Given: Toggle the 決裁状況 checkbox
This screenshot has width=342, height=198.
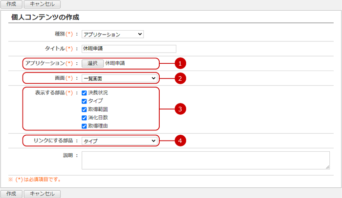Looking at the screenshot, I should pos(85,92).
